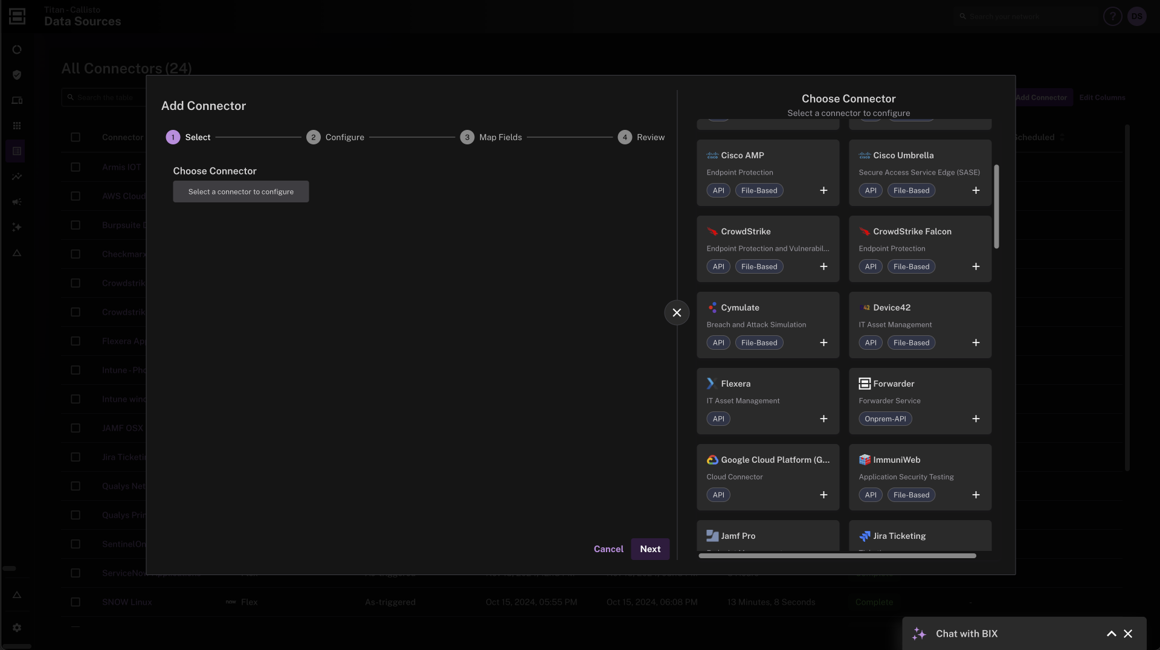The height and width of the screenshot is (650, 1160).
Task: Open the help question mark icon
Action: tap(1112, 16)
